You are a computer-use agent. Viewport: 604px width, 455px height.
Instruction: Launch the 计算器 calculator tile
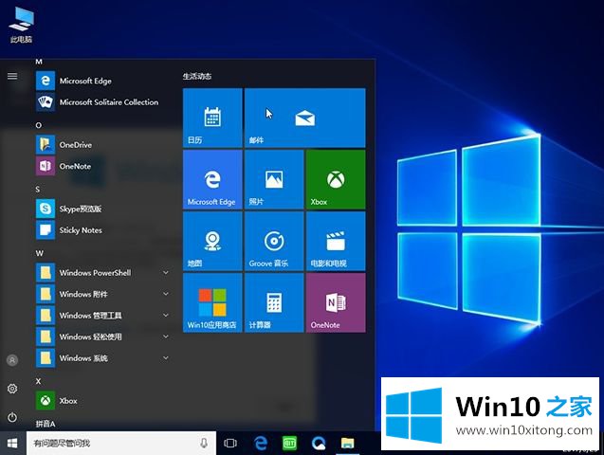[x=274, y=303]
